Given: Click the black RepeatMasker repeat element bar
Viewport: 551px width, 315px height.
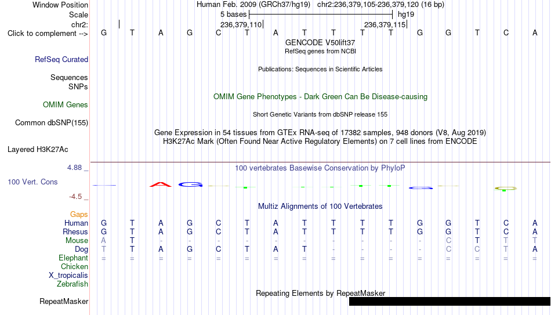Looking at the screenshot, I should [x=450, y=301].
